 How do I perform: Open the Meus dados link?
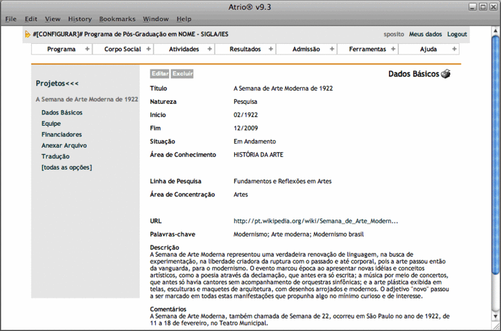coord(425,34)
